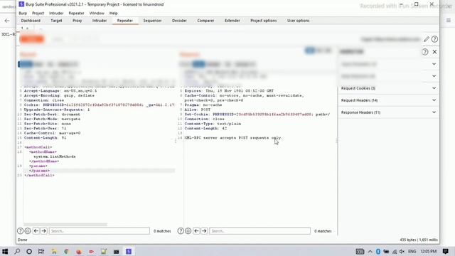
Task: Click the muted volume tray icon
Action: 402,251
